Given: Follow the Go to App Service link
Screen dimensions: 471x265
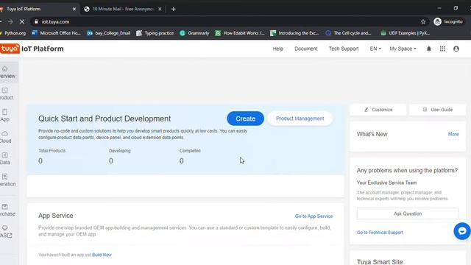Looking at the screenshot, I should [x=314, y=216].
